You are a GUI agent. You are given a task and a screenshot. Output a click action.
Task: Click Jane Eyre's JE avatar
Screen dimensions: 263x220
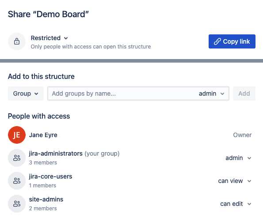[17, 135]
